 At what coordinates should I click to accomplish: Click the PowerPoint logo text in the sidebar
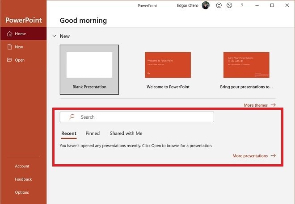point(24,20)
